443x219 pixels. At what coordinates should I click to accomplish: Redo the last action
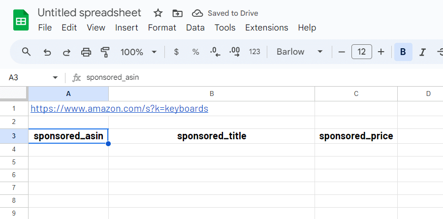tap(66, 52)
